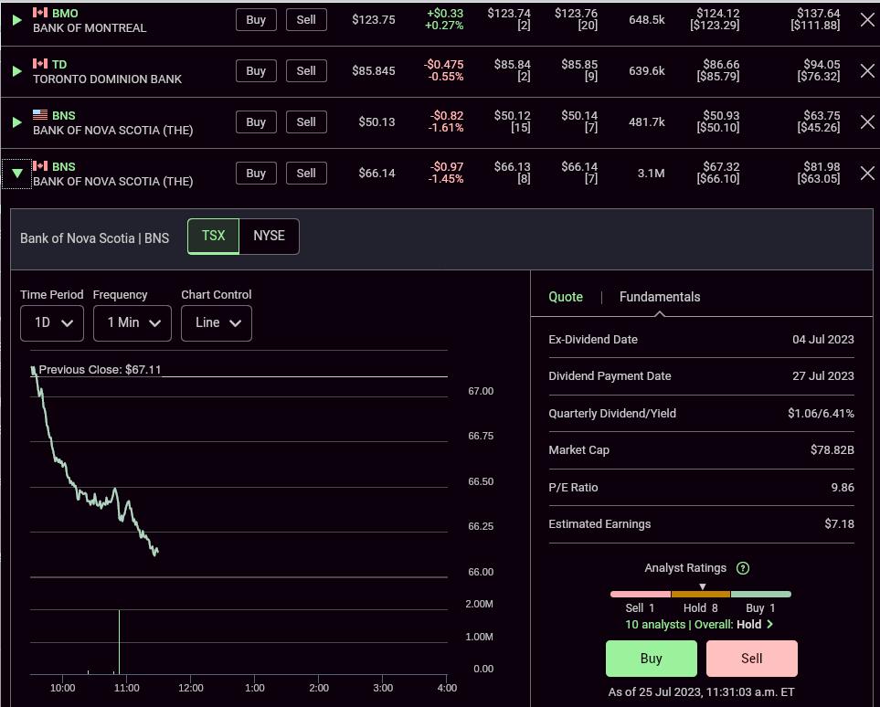Click the tall volume spike near 11:00
This screenshot has width=880, height=707.
119,642
